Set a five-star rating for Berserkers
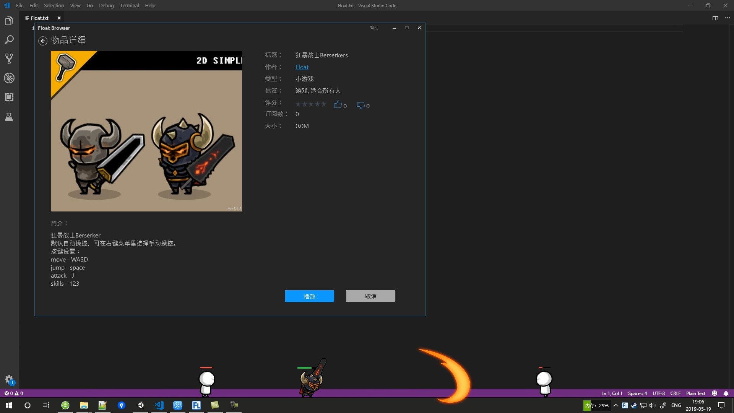 coord(324,104)
